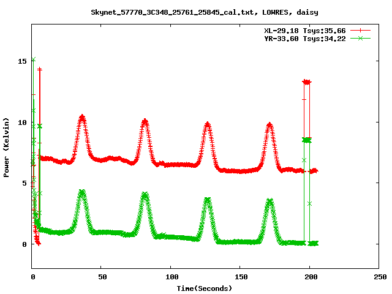Click the x-axis tick label 100
The width and height of the screenshot is (392, 294).
(x=172, y=277)
